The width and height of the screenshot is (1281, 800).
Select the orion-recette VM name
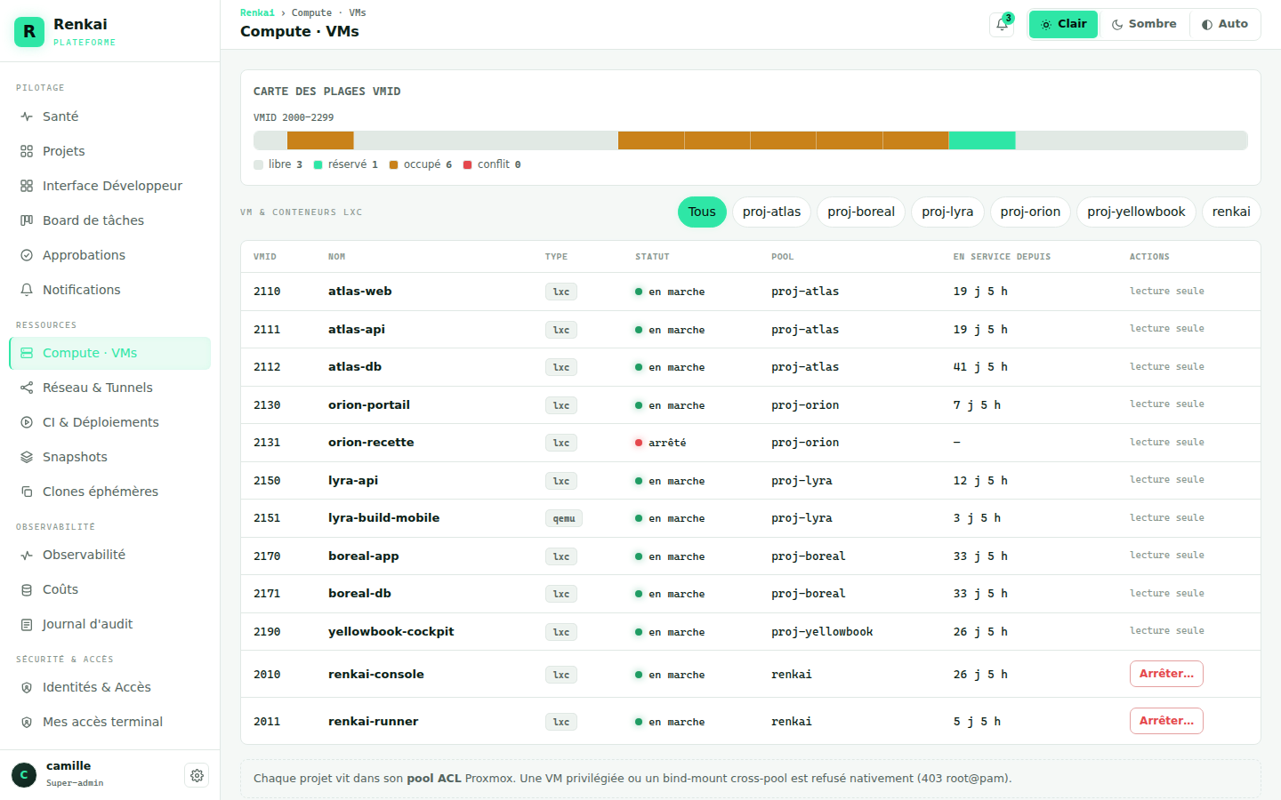tap(371, 443)
